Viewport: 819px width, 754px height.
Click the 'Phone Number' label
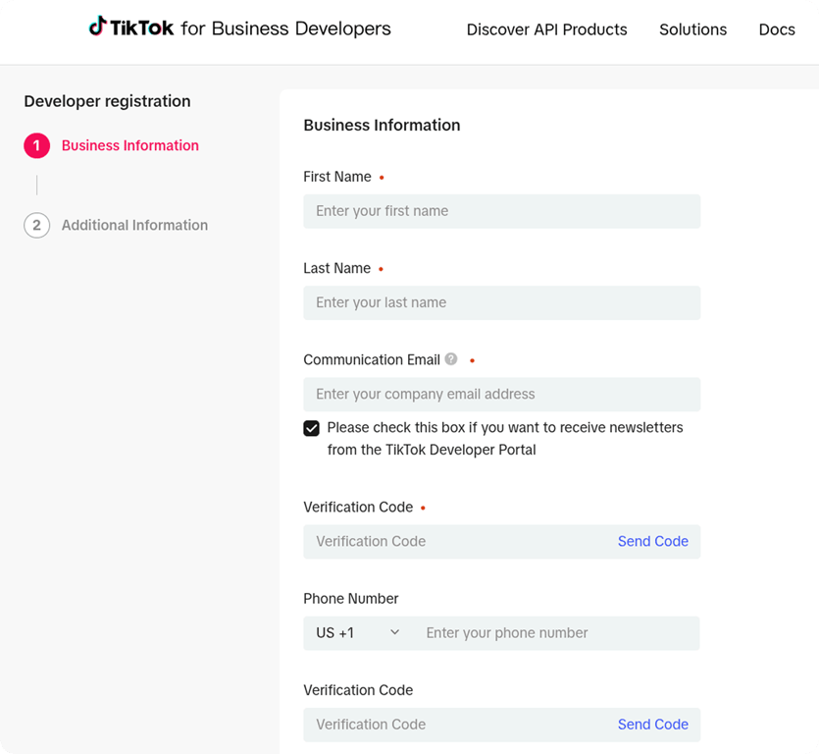coord(350,598)
